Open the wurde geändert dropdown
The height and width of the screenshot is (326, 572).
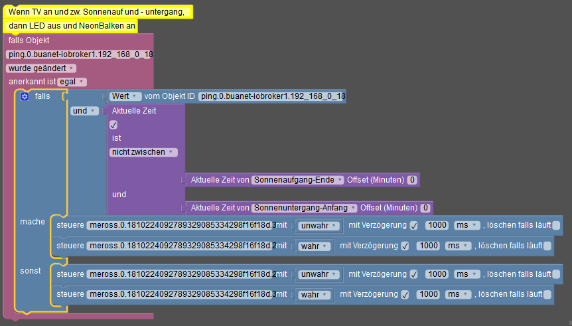point(41,68)
